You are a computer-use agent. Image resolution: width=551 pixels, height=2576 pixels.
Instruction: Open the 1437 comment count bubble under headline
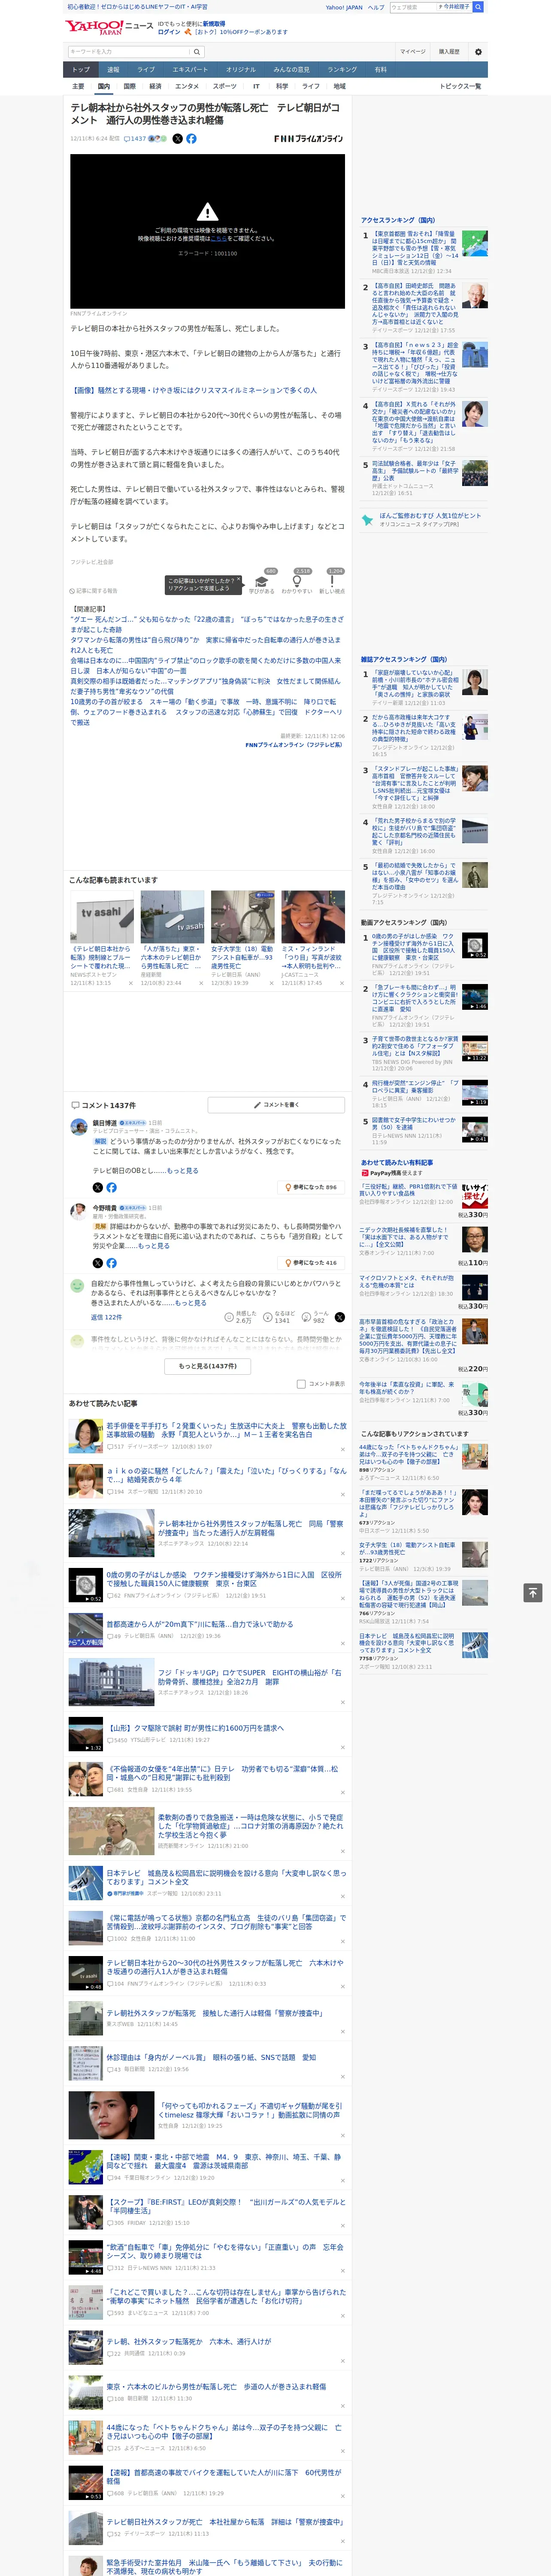click(135, 139)
